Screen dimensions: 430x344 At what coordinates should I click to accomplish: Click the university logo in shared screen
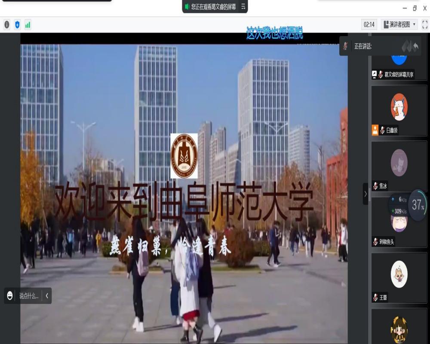click(x=184, y=156)
